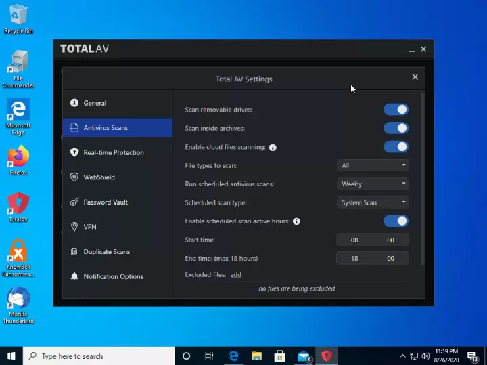Click the WebShield shield icon
Viewport: 487px width, 365px height.
click(x=74, y=177)
